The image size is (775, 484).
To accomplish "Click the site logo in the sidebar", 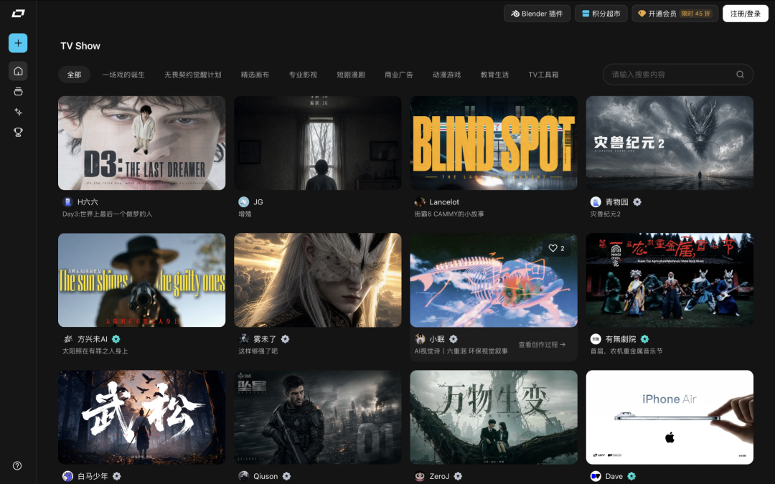I will pyautogui.click(x=18, y=14).
